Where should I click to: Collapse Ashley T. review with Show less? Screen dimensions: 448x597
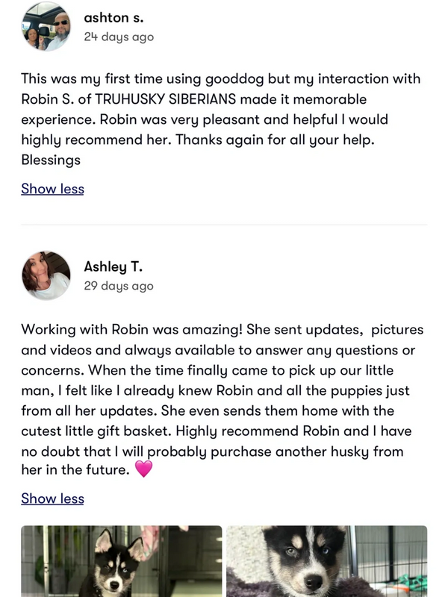coord(52,498)
